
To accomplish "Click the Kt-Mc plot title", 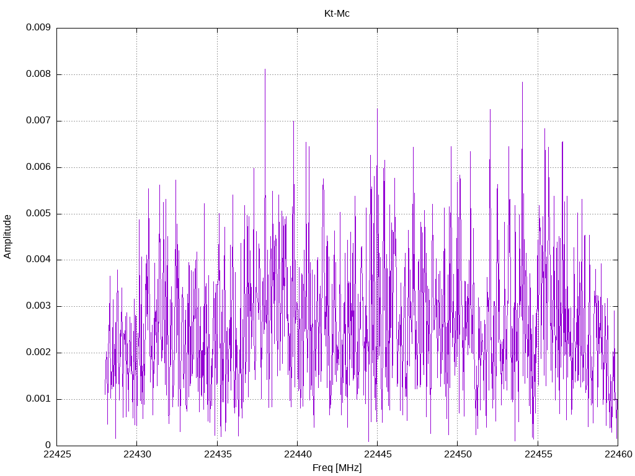I will click(x=337, y=14).
